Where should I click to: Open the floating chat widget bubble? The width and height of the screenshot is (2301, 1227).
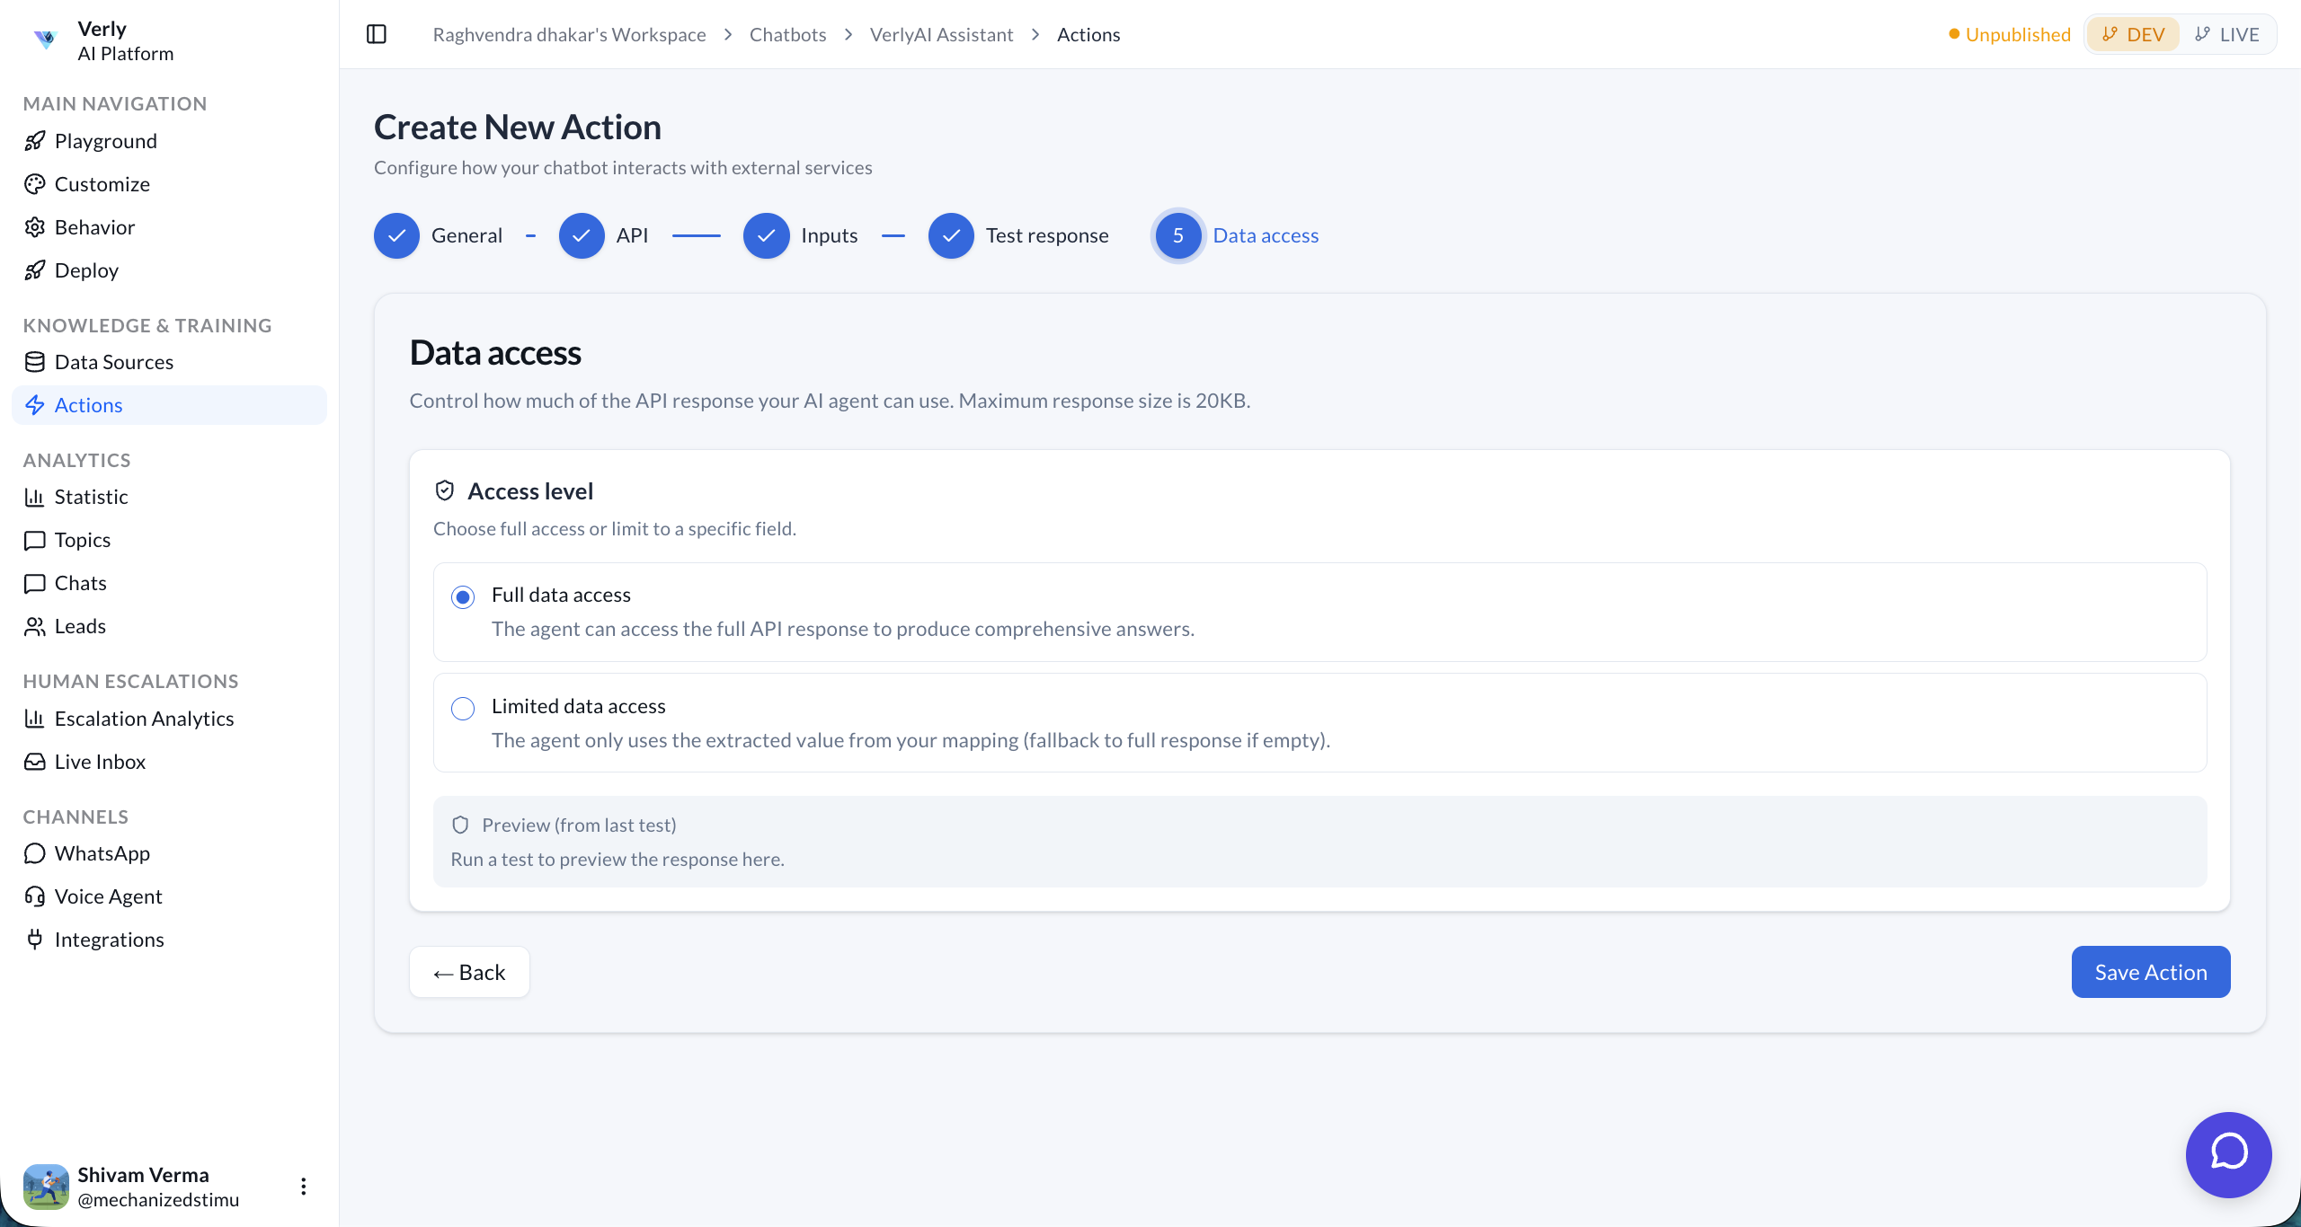point(2229,1155)
